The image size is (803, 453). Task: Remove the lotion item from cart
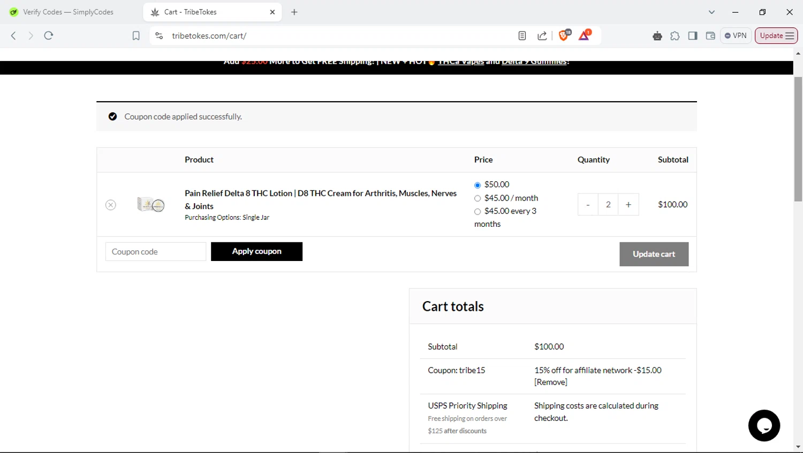[x=111, y=205]
